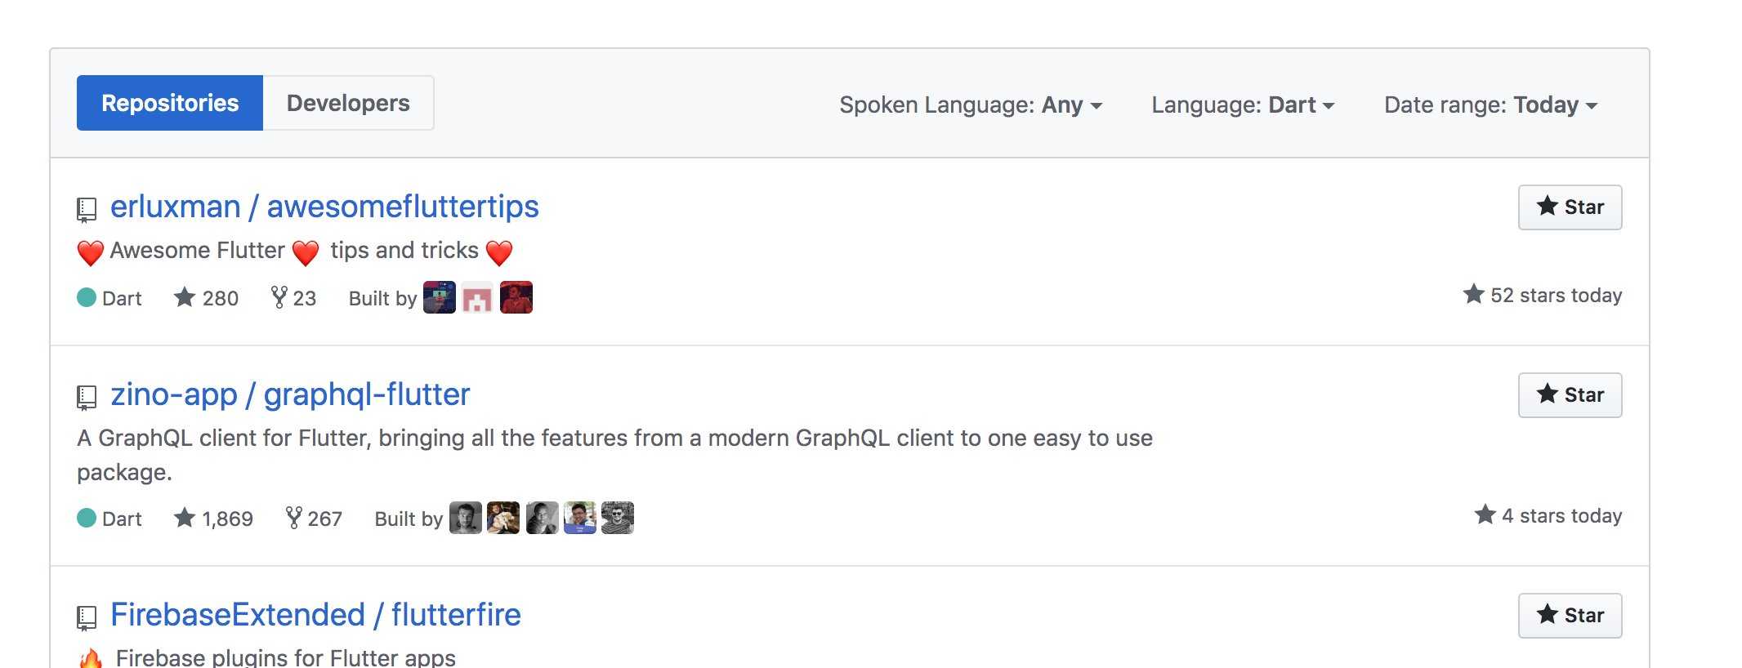This screenshot has width=1742, height=668.
Task: View the 267 forks of graphql-flutter
Action: click(x=314, y=519)
